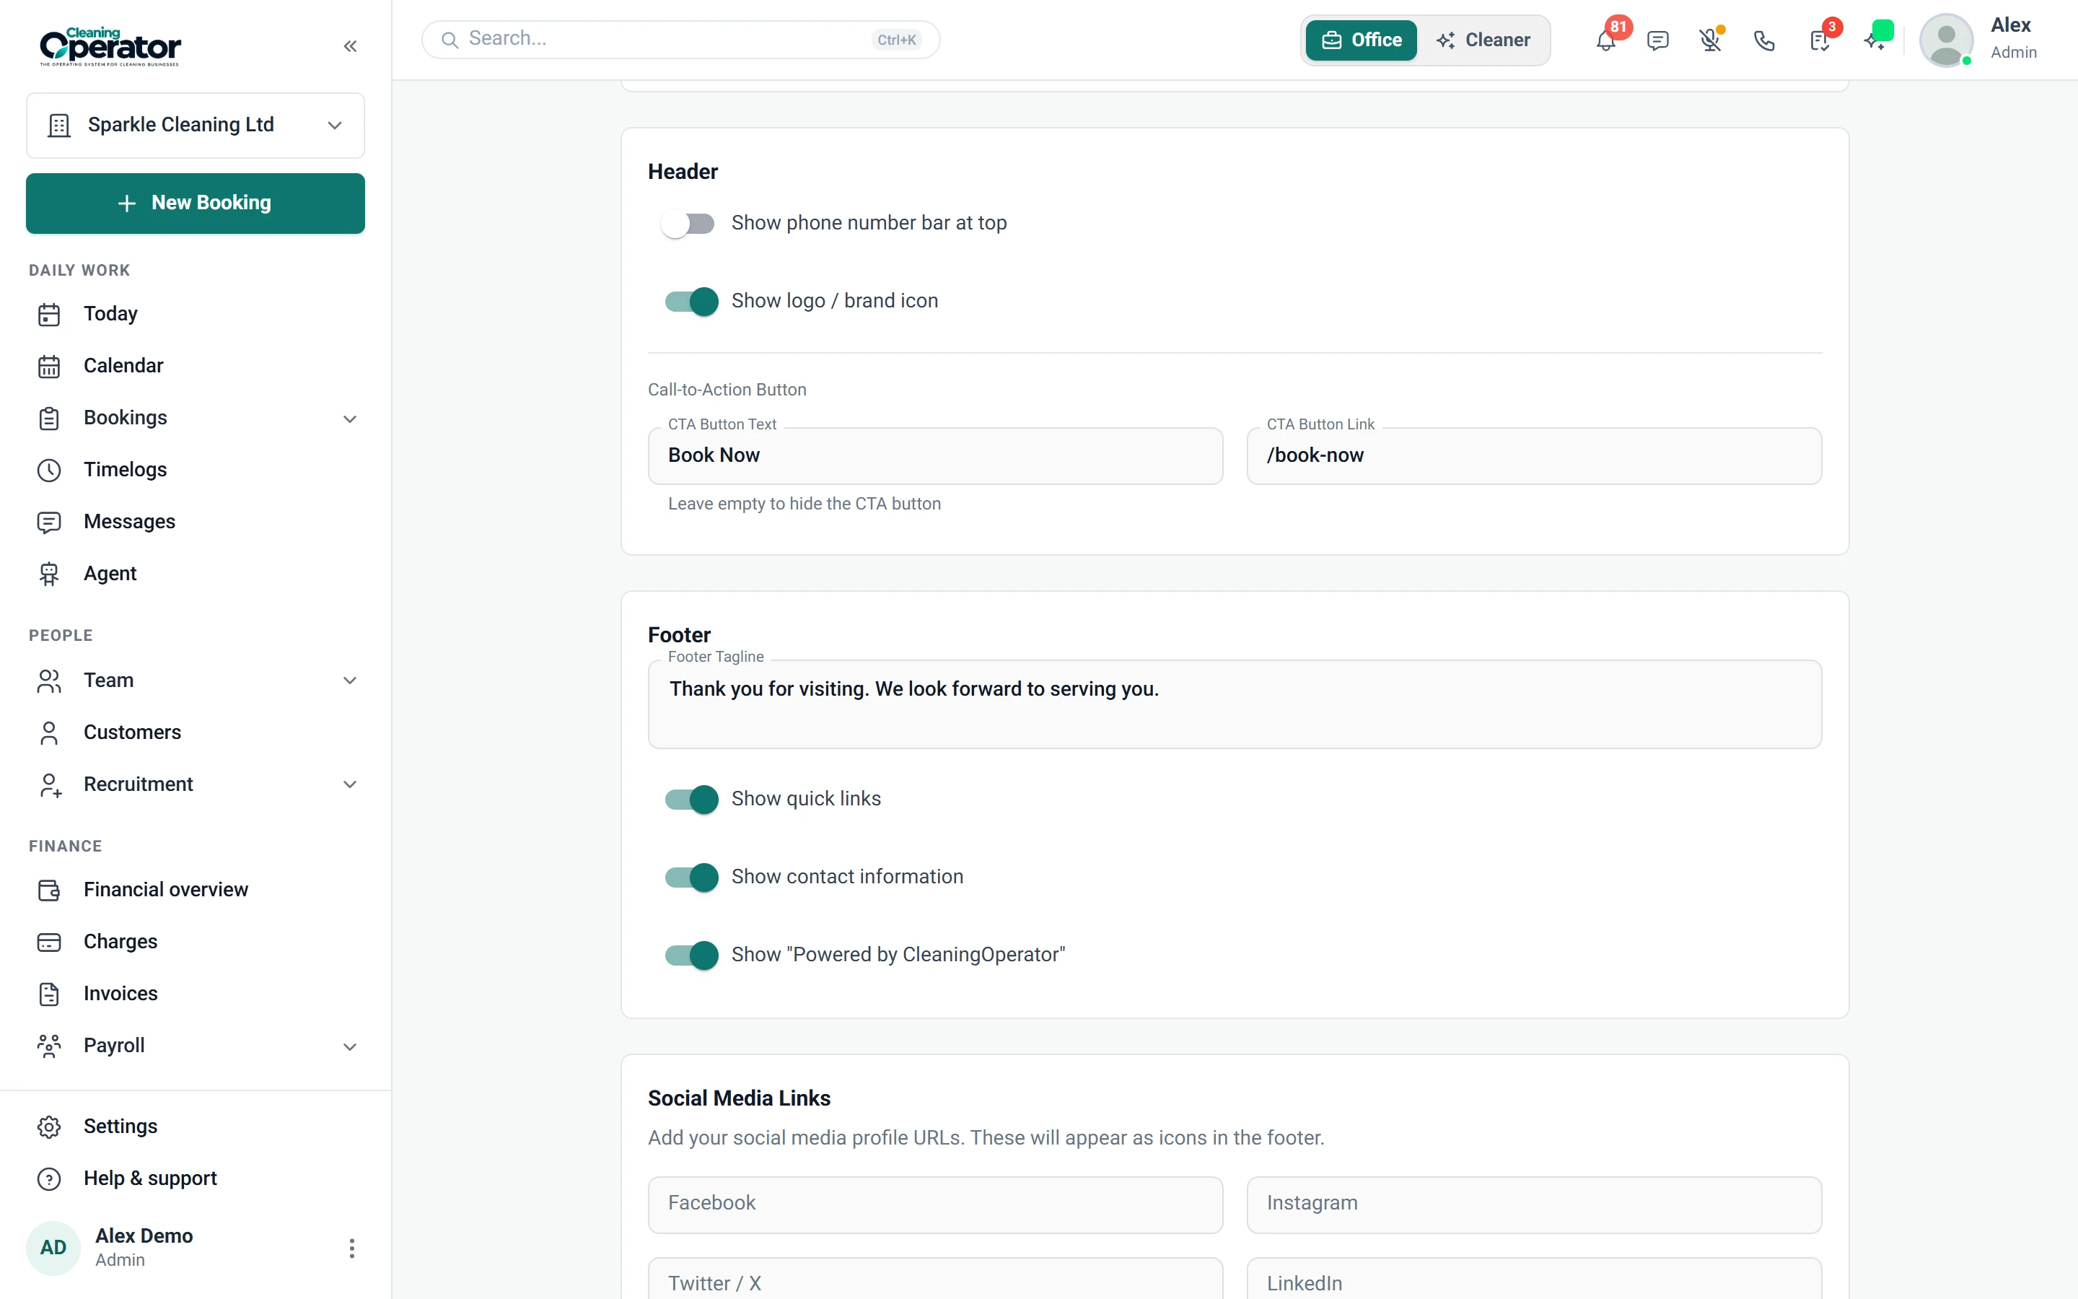Screen dimensions: 2078x1299
Task: Open Today from the sidebar
Action: (x=196, y=314)
